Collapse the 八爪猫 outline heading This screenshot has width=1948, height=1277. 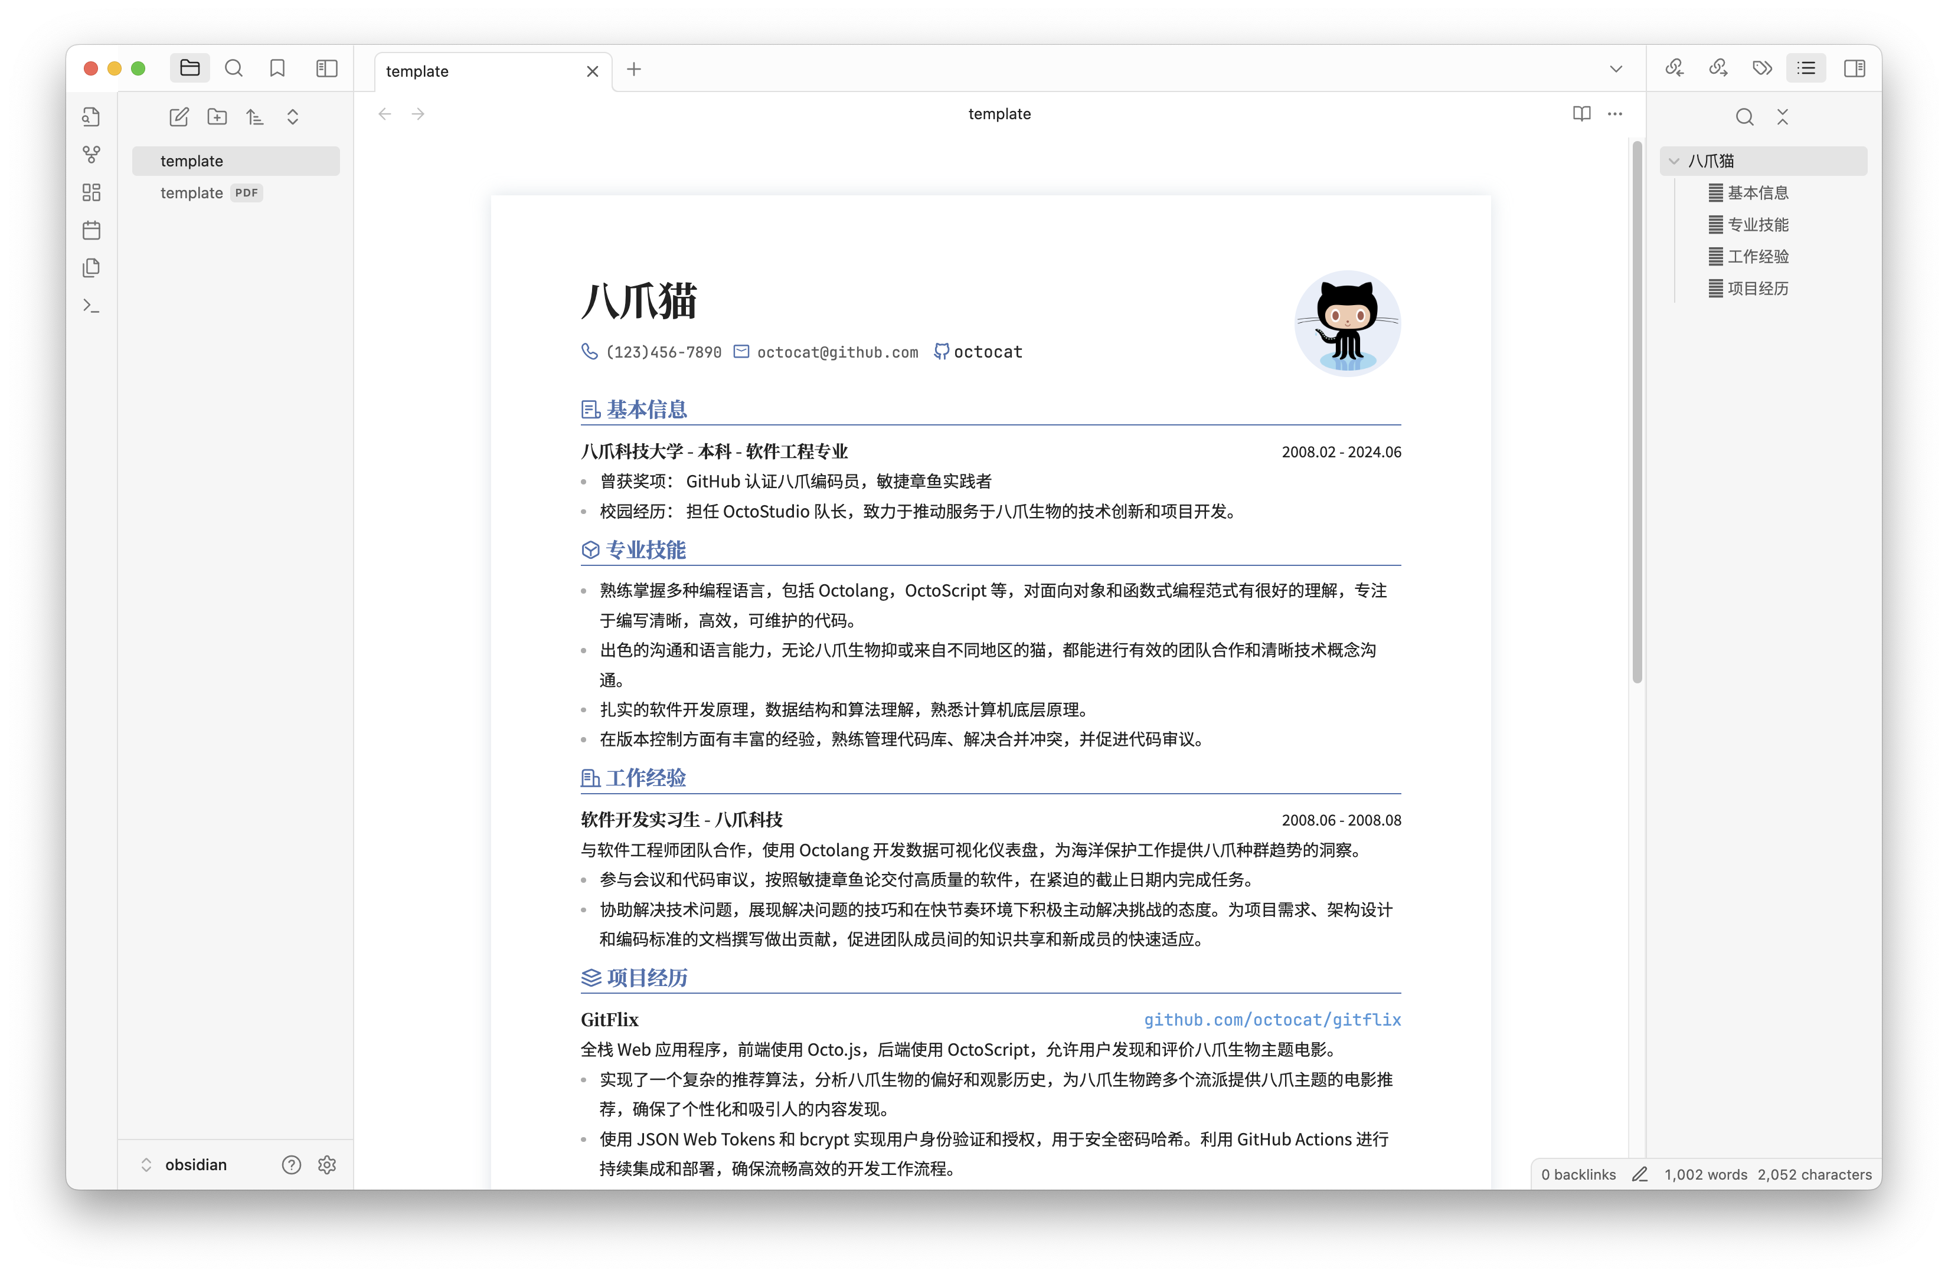click(1675, 161)
